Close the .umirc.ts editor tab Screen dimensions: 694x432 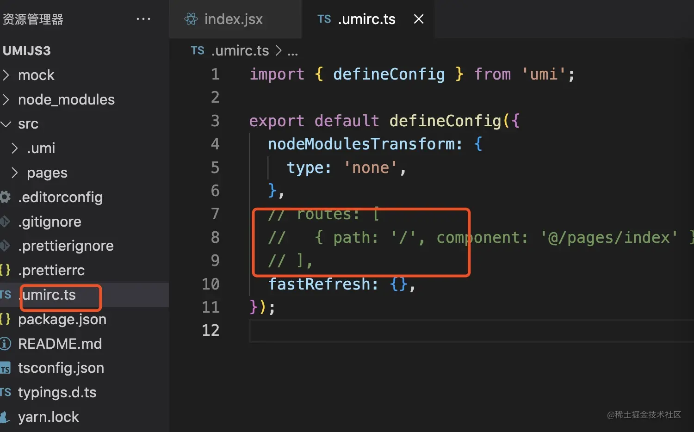(419, 19)
